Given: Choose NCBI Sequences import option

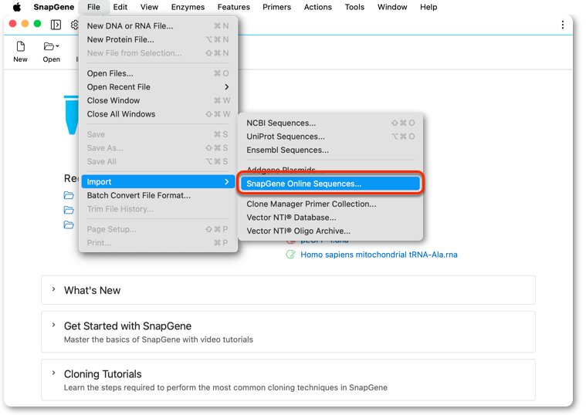Looking at the screenshot, I should [330, 123].
